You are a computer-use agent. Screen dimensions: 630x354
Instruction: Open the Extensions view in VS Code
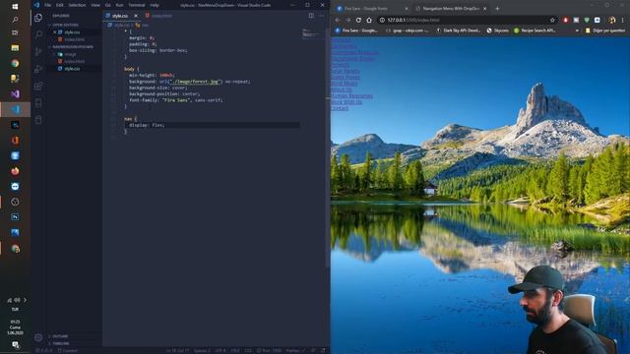[x=38, y=86]
